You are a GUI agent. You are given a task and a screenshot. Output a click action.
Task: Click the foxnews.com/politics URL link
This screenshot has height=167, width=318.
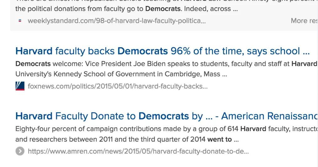coord(118,86)
